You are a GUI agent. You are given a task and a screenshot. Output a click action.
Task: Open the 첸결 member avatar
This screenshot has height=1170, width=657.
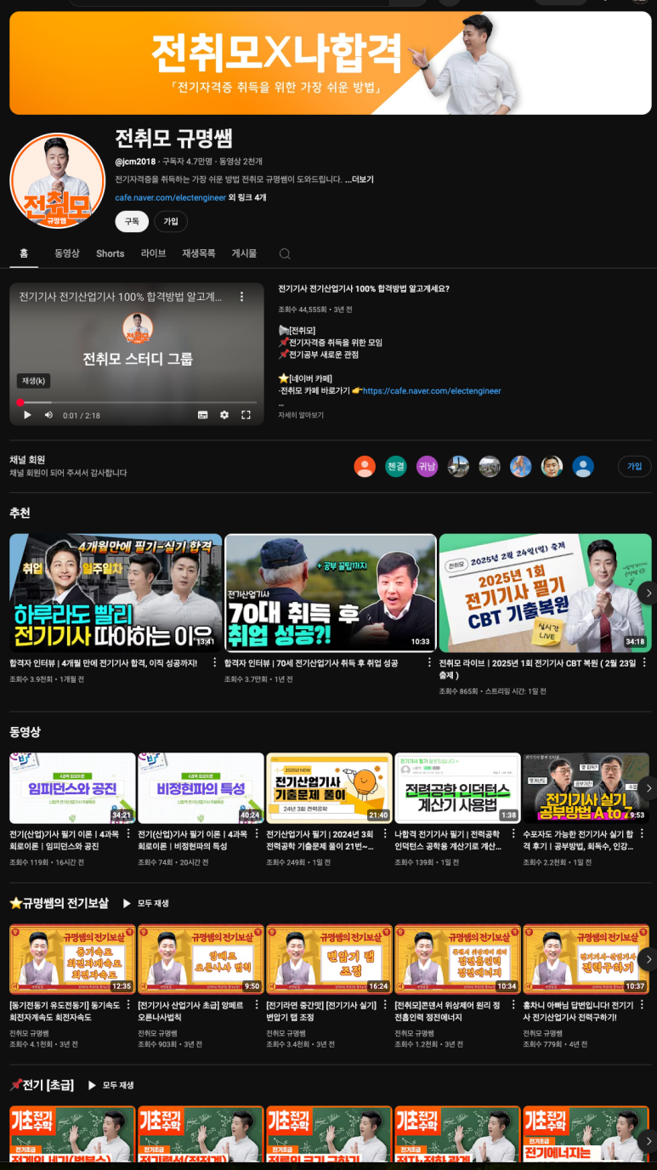pyautogui.click(x=396, y=466)
